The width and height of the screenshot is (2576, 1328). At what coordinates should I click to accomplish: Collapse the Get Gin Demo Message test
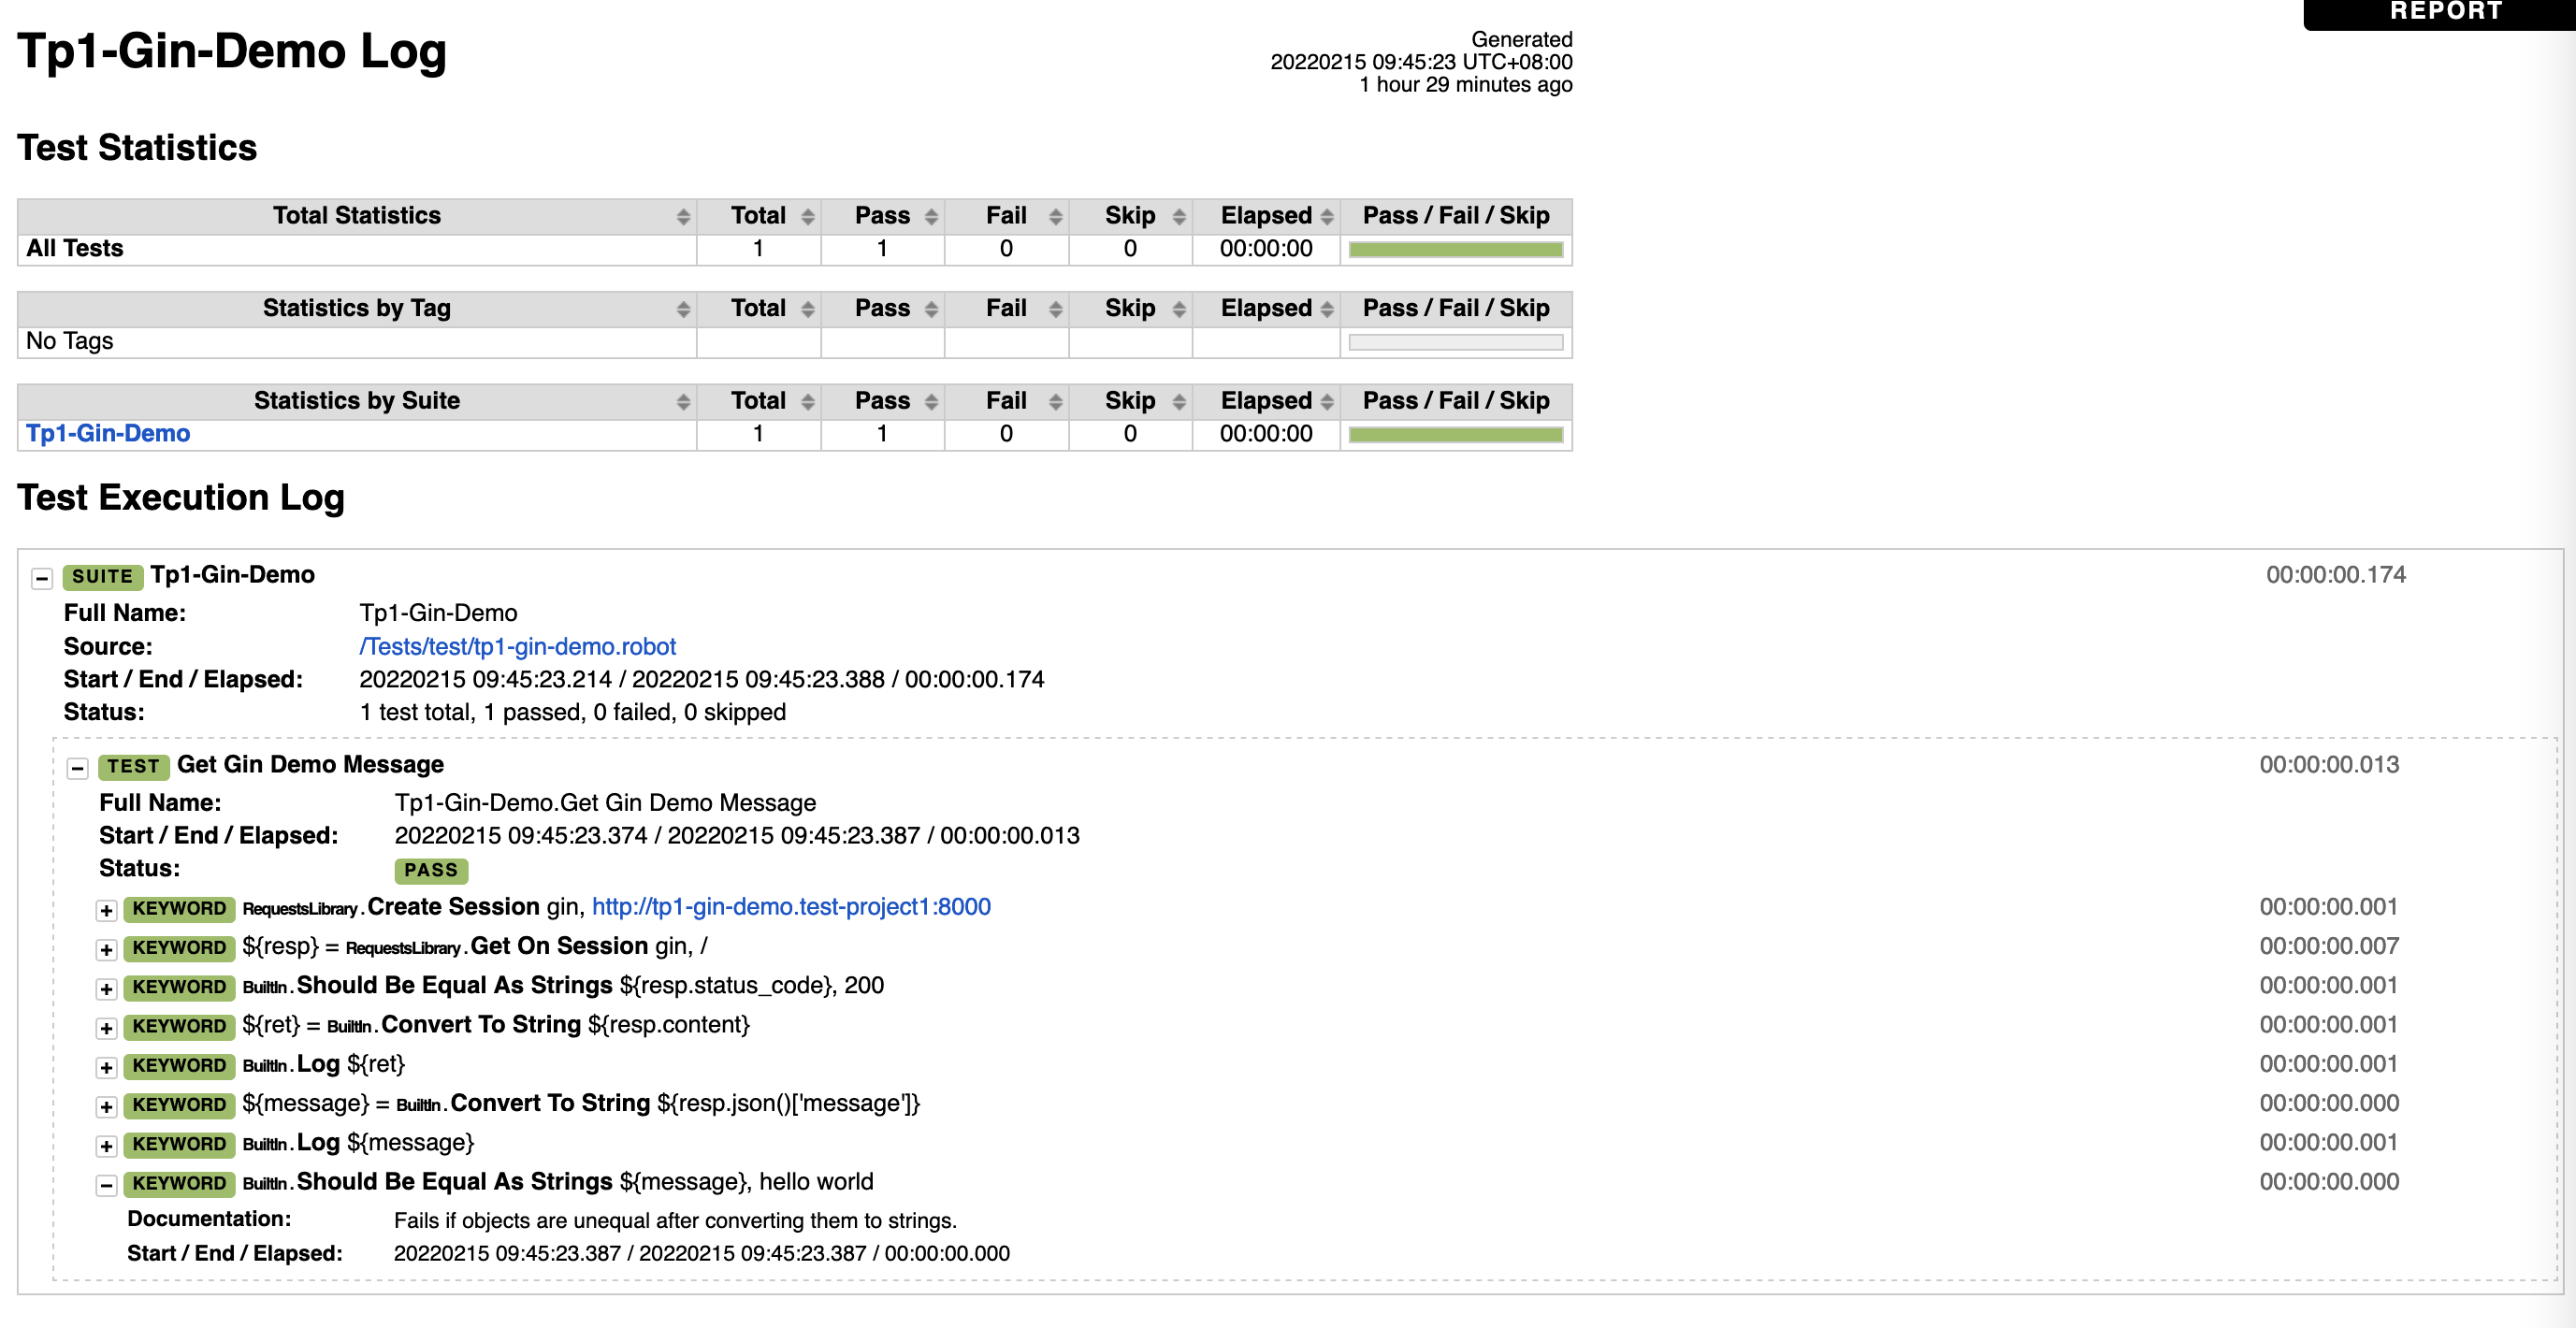click(76, 767)
